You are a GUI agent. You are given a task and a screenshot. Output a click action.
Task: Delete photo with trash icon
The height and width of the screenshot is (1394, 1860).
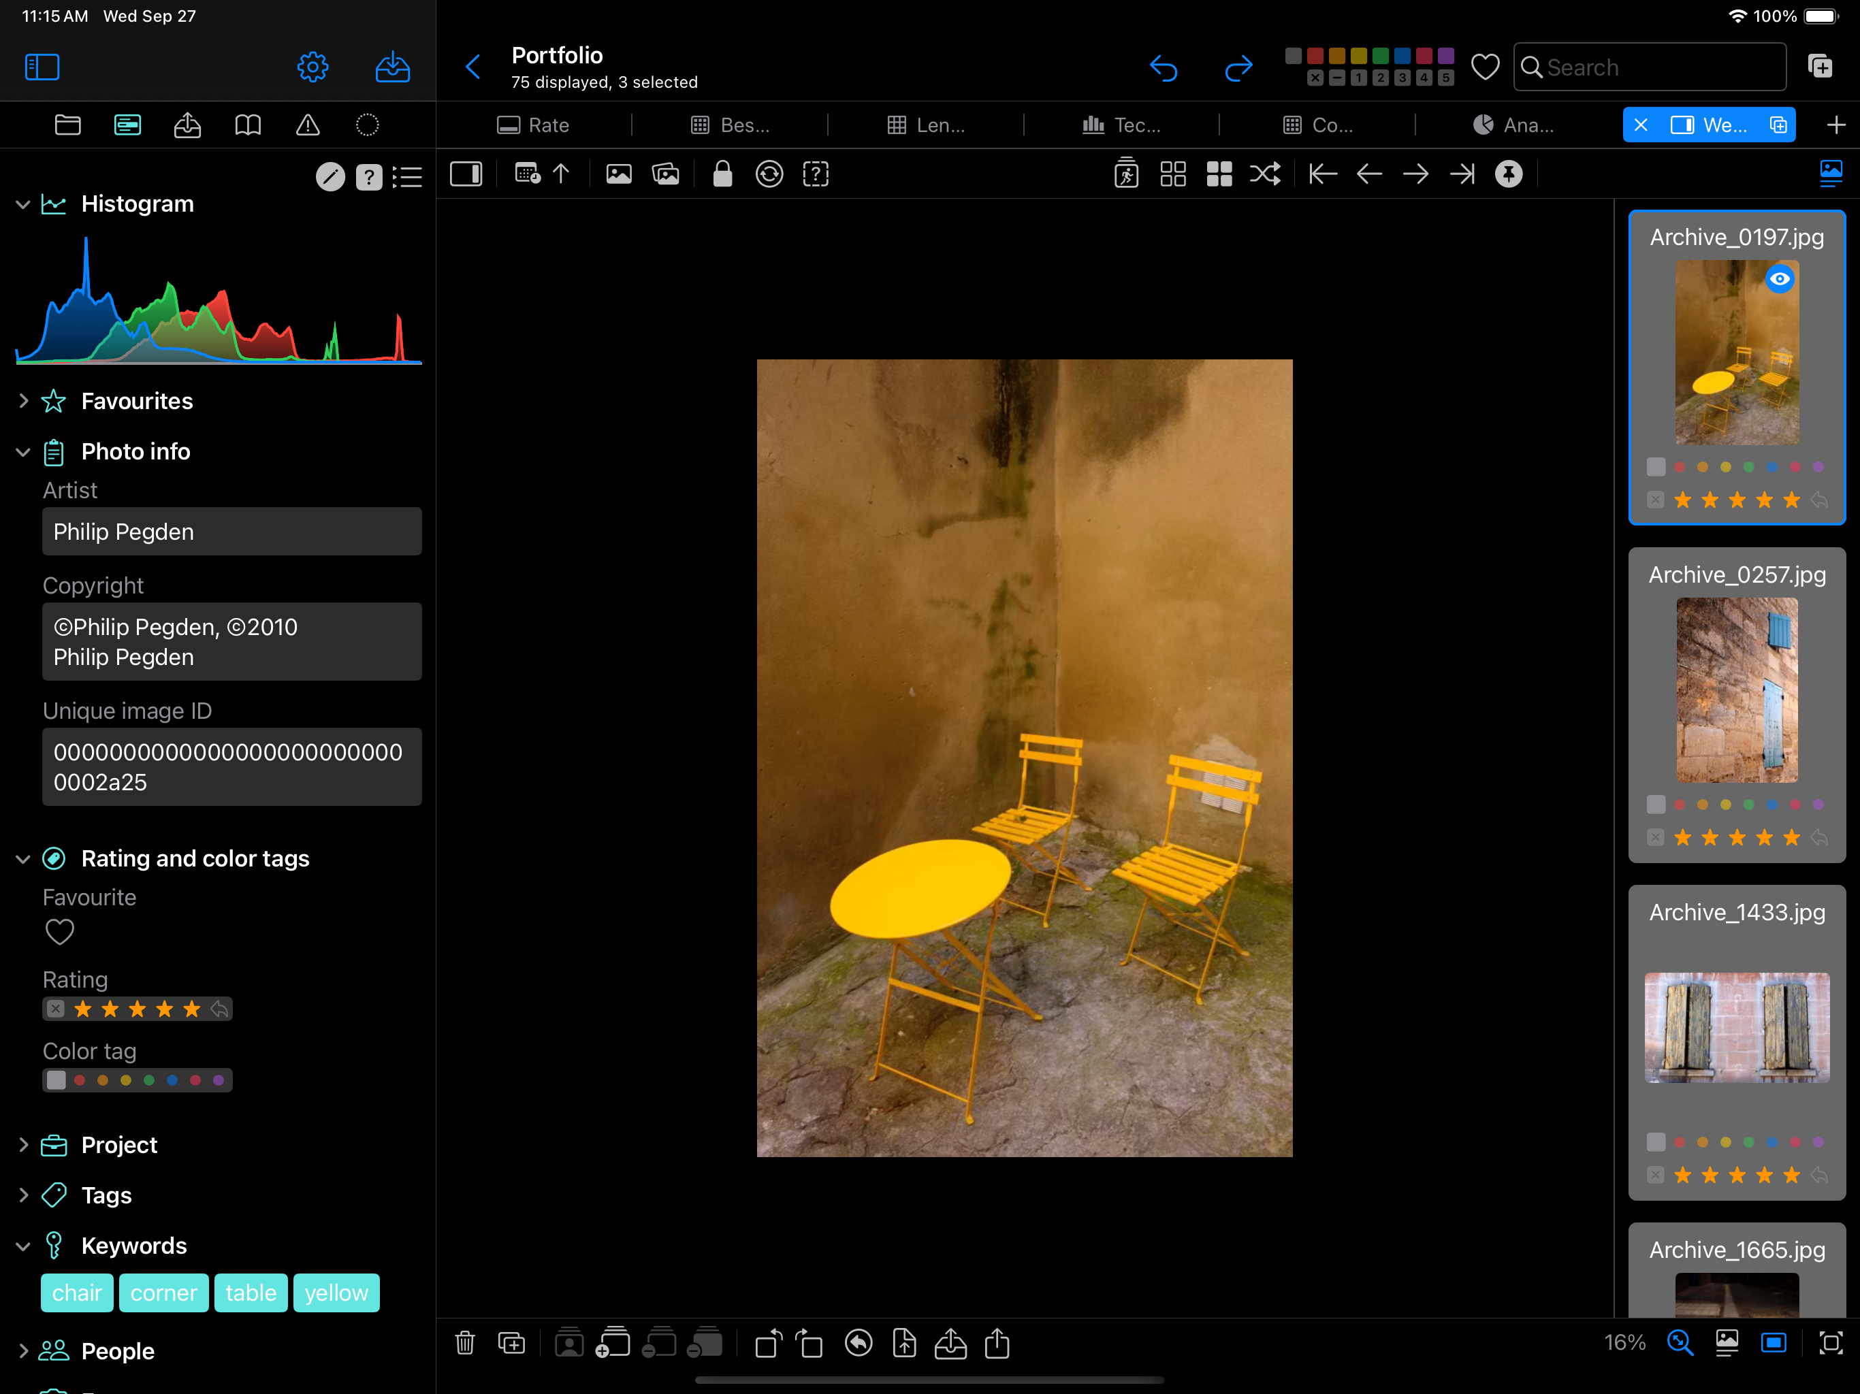(x=465, y=1343)
